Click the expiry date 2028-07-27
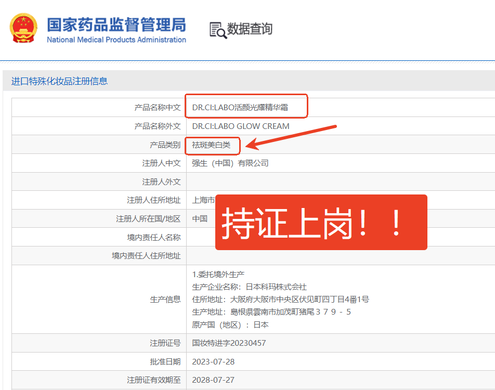 click(x=213, y=380)
